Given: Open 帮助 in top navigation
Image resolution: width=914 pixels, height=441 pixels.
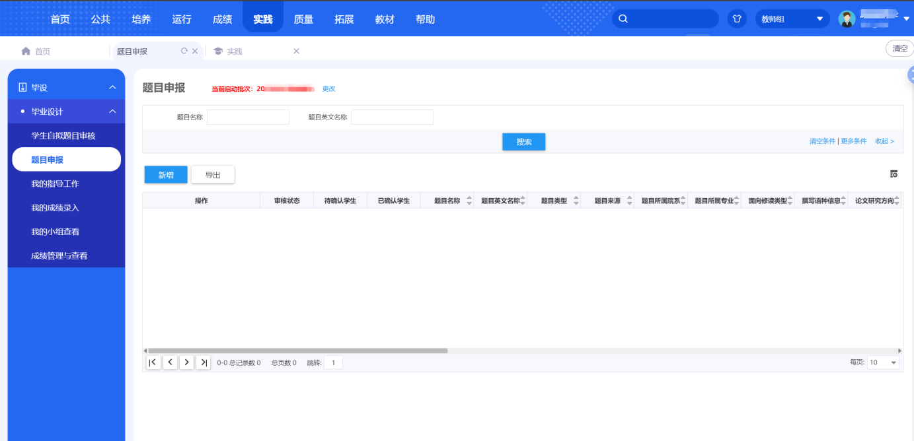Looking at the screenshot, I should (426, 19).
